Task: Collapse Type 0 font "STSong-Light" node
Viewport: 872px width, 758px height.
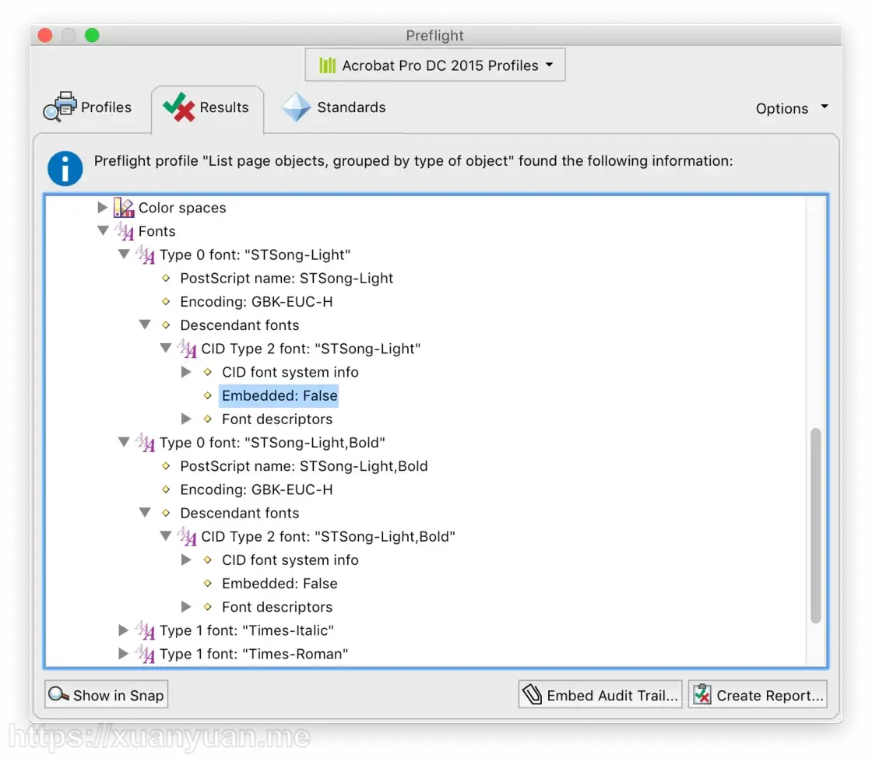Action: [x=124, y=254]
